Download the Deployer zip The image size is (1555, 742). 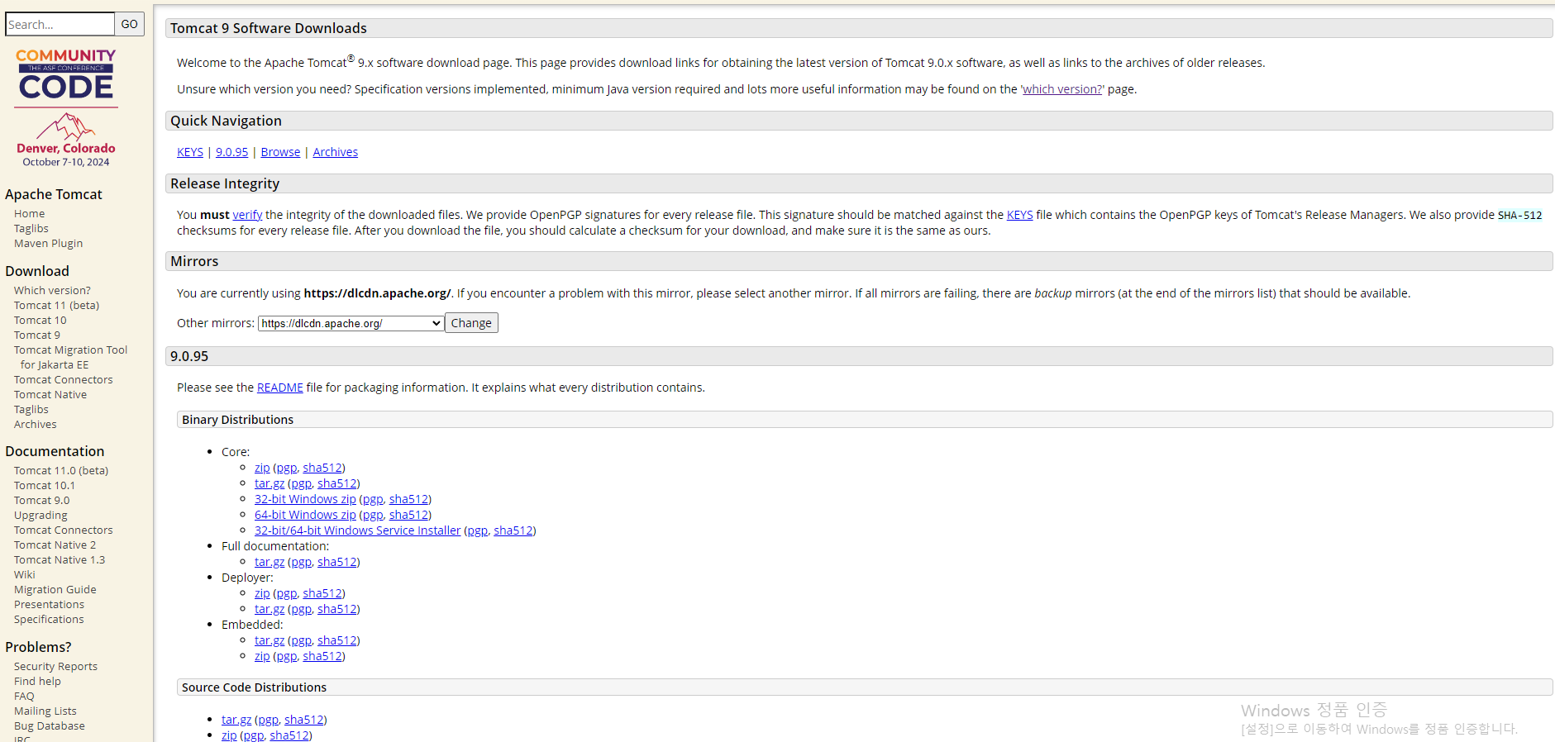pyautogui.click(x=262, y=593)
